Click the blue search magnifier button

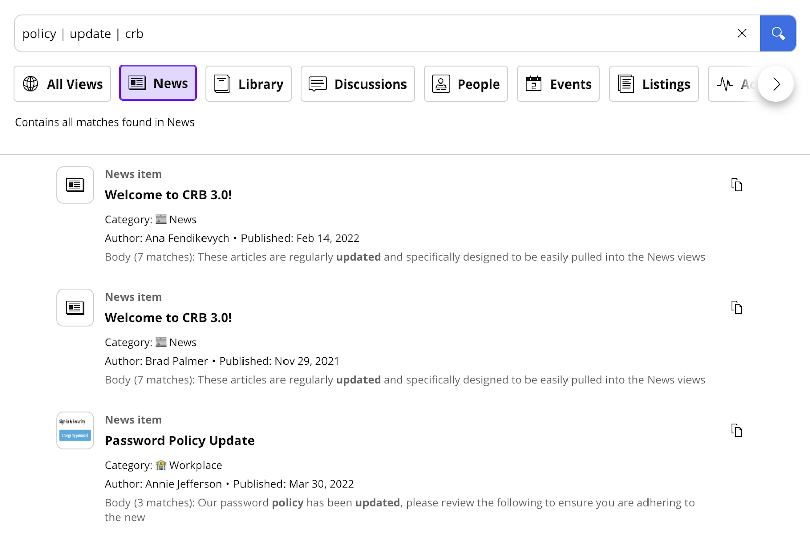click(778, 33)
